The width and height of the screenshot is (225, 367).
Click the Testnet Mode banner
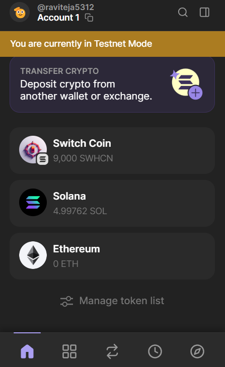click(x=113, y=44)
